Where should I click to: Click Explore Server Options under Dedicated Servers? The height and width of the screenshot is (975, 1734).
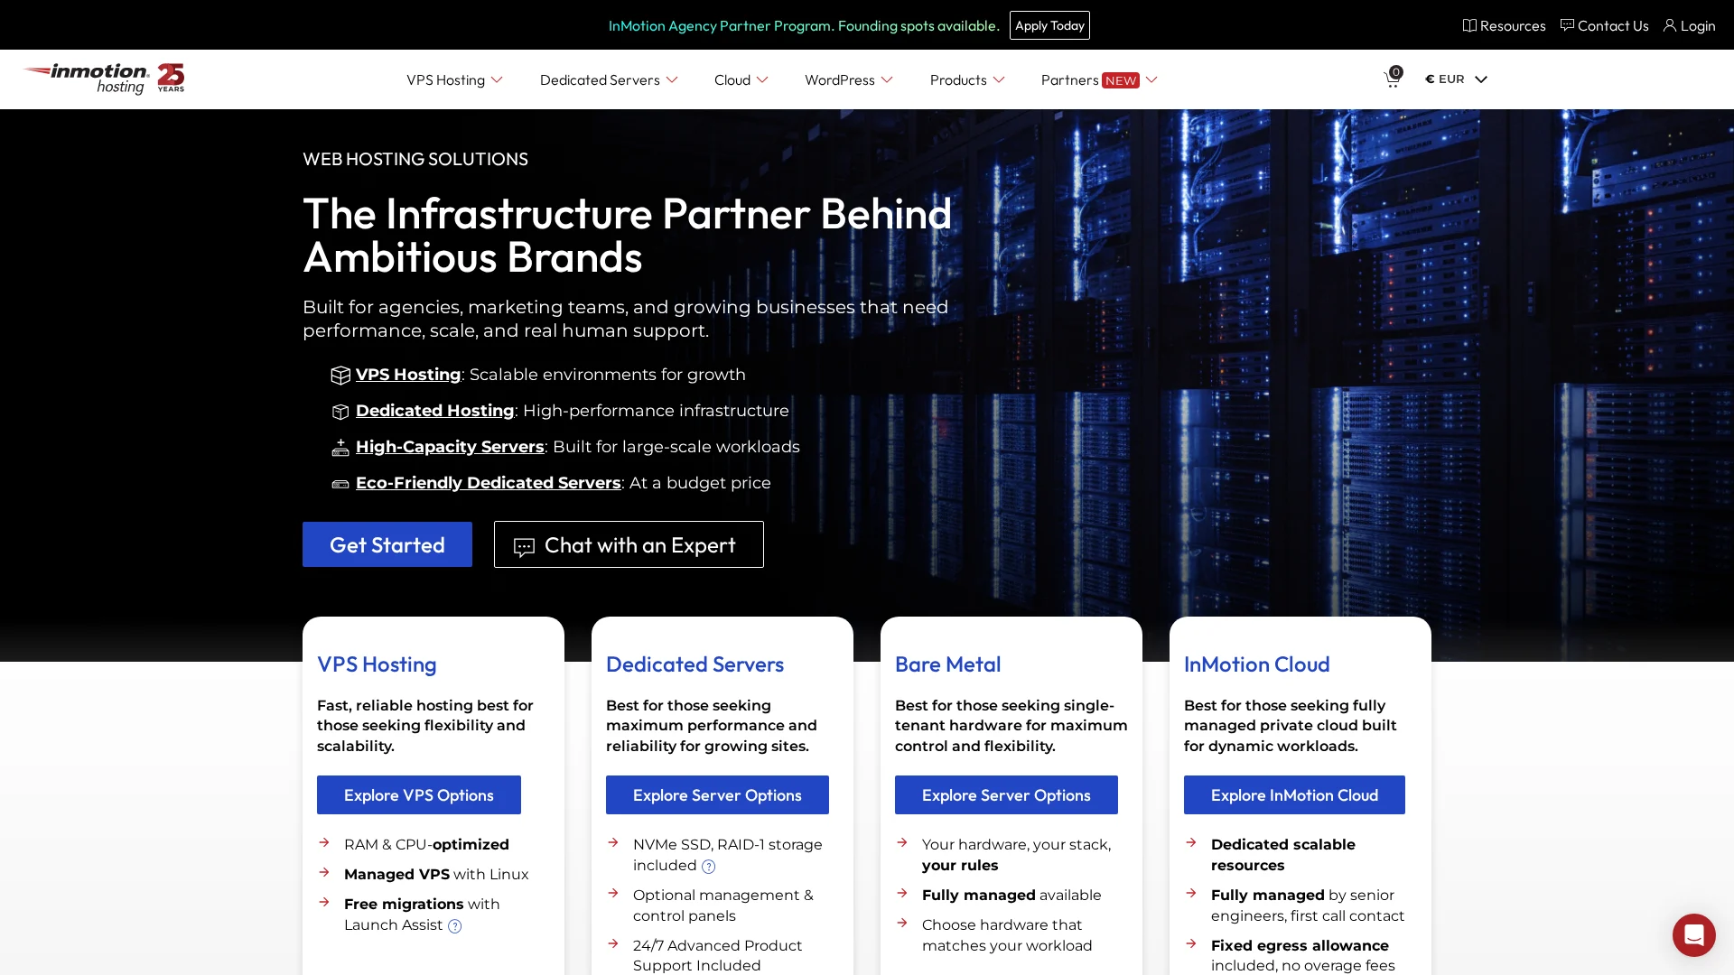coord(717,794)
